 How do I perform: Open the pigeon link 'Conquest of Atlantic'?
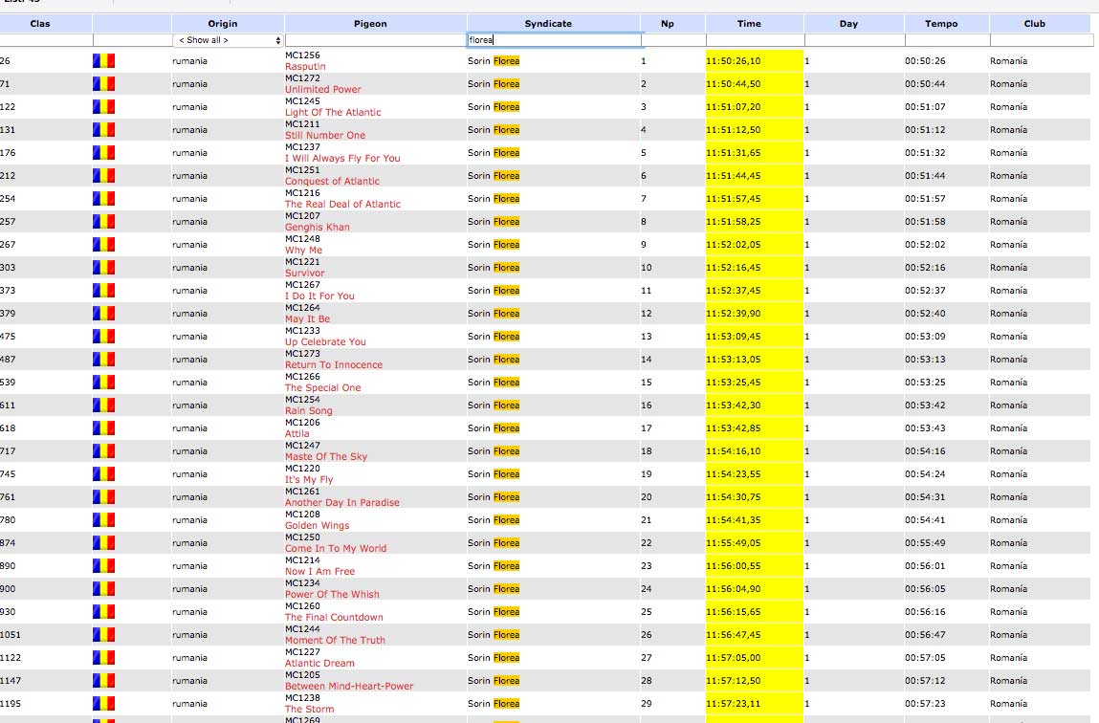pyautogui.click(x=332, y=182)
